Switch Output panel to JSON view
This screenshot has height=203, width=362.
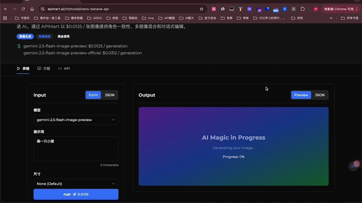pos(319,95)
